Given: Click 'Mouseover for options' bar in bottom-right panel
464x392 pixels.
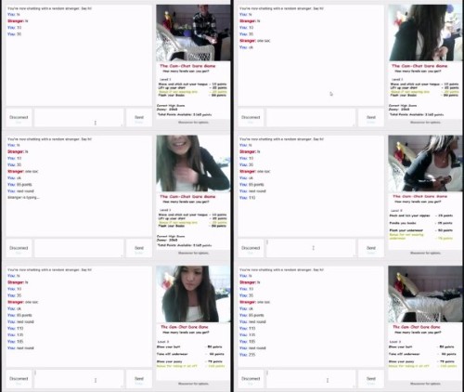Looking at the screenshot, I should (x=425, y=384).
